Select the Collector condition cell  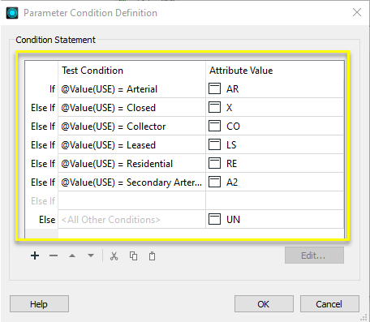point(131,127)
